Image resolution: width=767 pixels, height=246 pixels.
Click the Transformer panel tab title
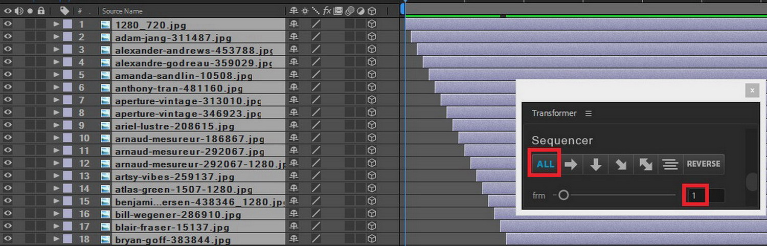[x=554, y=114]
